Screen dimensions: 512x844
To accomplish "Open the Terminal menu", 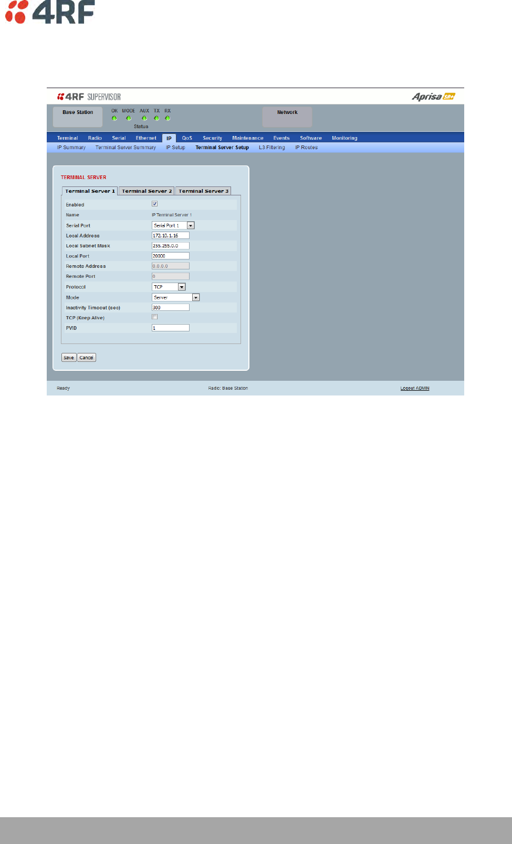I will pyautogui.click(x=67, y=138).
